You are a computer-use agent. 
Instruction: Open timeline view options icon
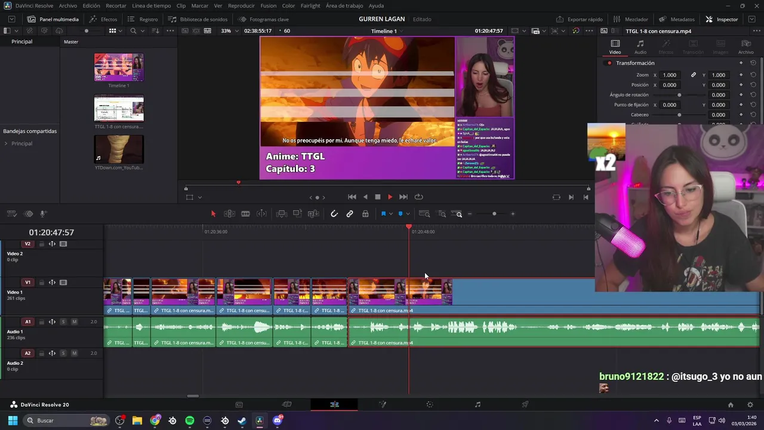[x=11, y=214]
